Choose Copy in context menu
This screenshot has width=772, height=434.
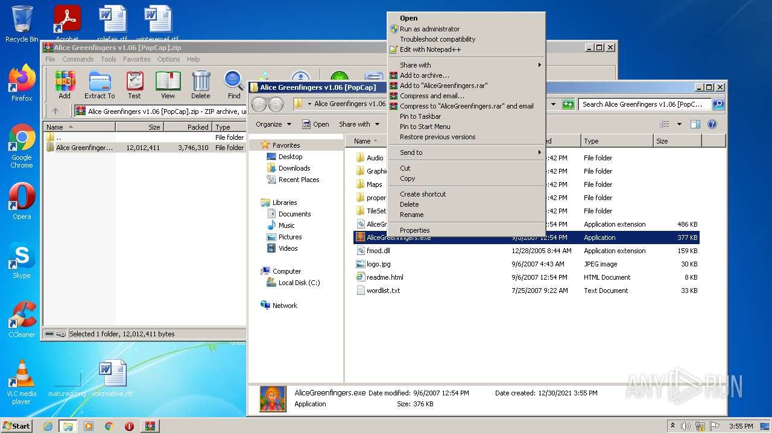point(407,178)
